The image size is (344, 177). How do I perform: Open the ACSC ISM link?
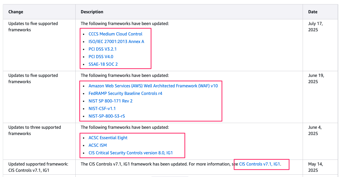pos(98,145)
